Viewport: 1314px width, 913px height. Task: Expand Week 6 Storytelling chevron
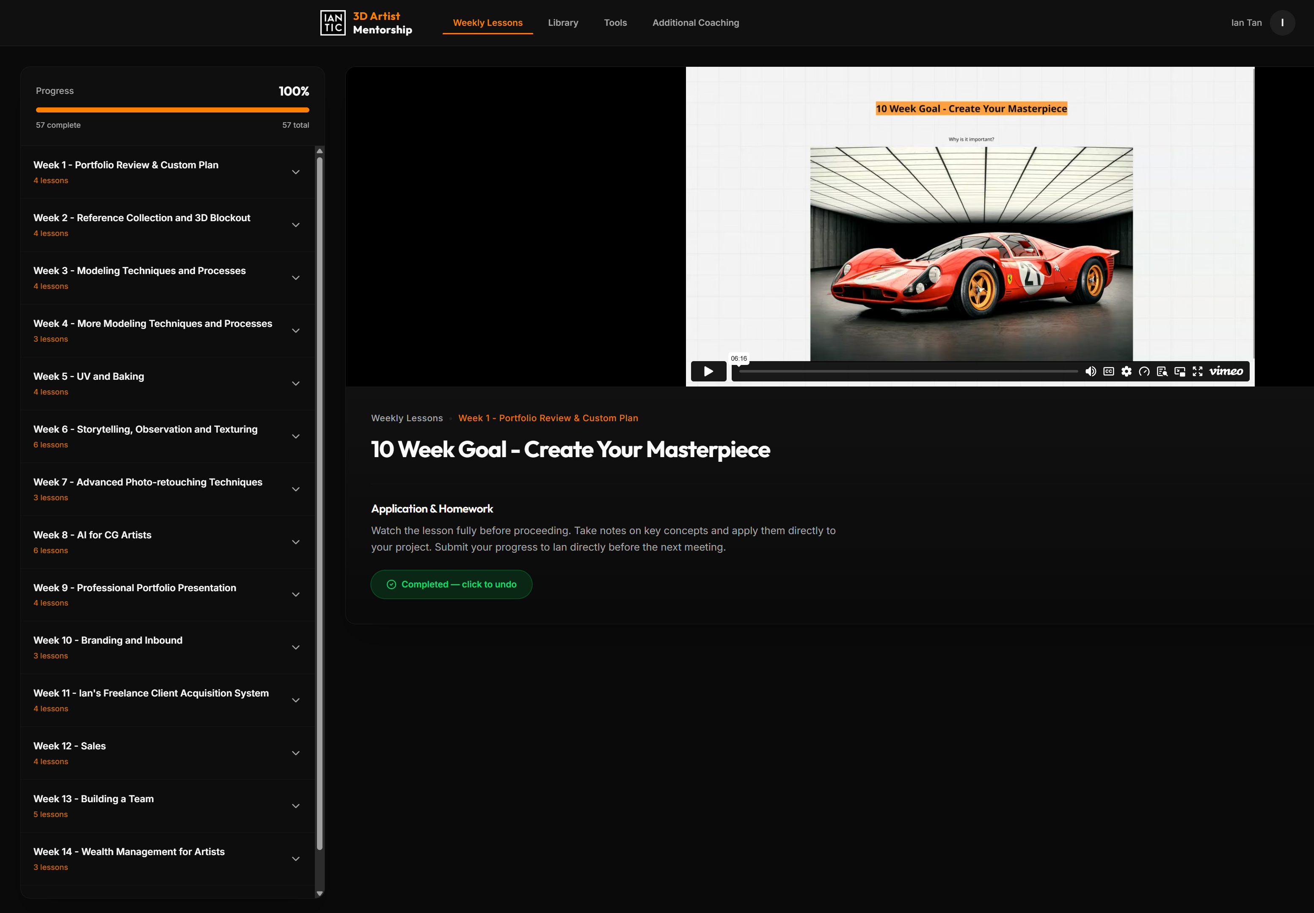[x=296, y=436]
